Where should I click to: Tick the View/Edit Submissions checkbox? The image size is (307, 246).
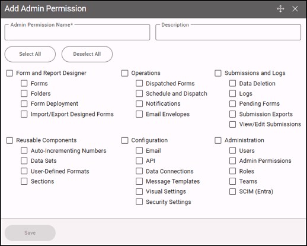pos(232,124)
